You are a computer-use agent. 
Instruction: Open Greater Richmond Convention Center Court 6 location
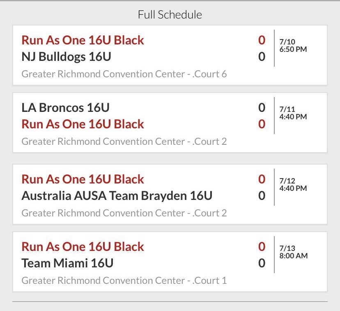pos(124,74)
